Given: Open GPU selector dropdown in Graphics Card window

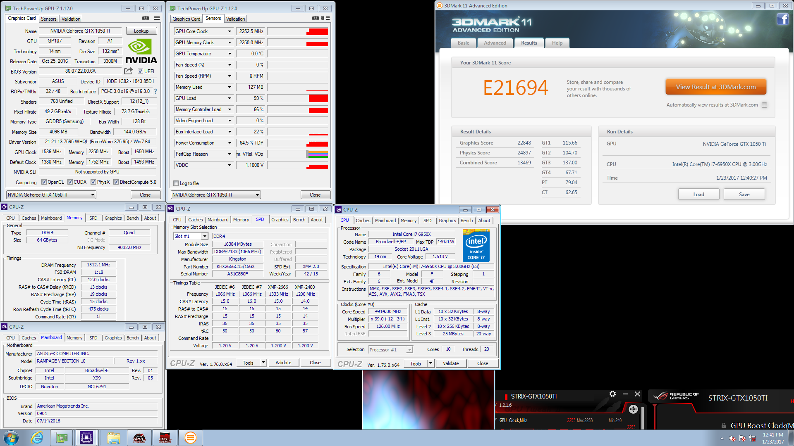Looking at the screenshot, I should (x=93, y=195).
